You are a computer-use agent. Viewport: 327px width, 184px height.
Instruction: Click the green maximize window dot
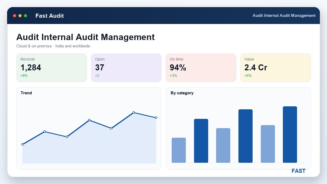pyautogui.click(x=26, y=16)
